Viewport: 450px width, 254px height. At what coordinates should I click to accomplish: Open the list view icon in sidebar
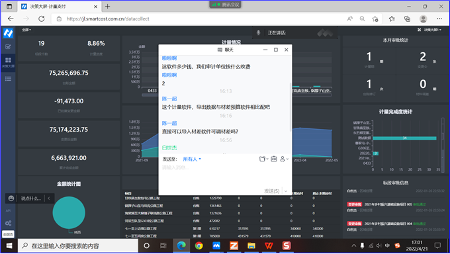tap(8, 79)
